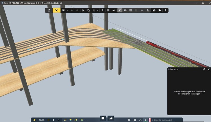The image size is (211, 122).
Task: Toggle the highlighted edit tools button
Action: click(x=57, y=10)
